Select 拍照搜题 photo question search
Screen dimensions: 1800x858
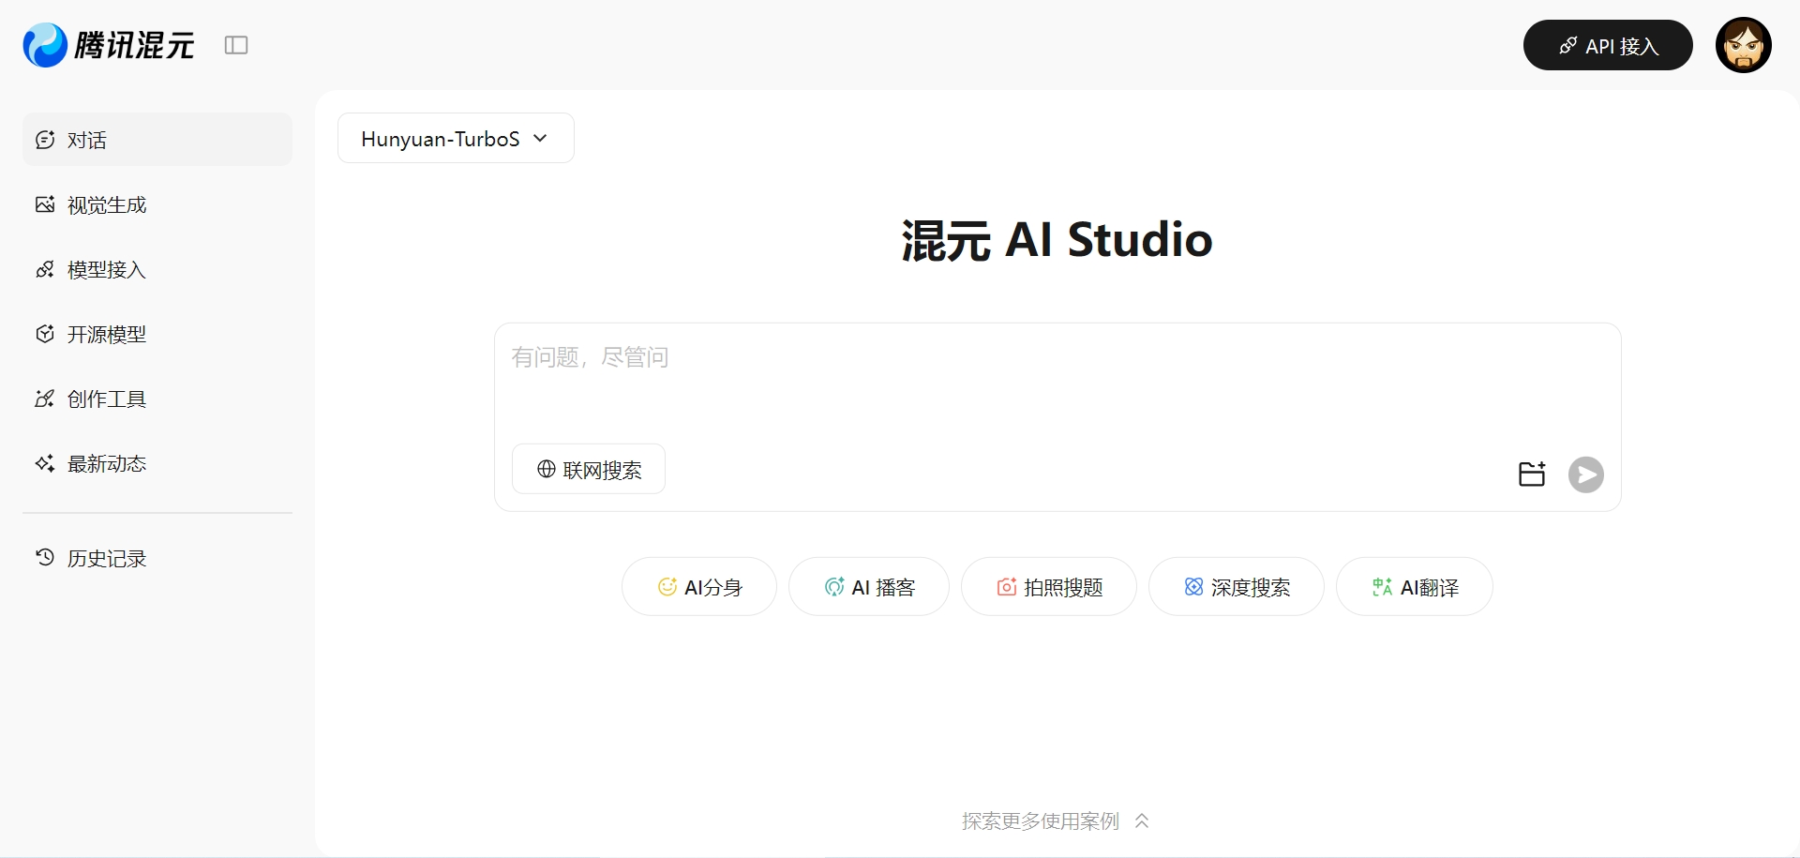click(1049, 587)
